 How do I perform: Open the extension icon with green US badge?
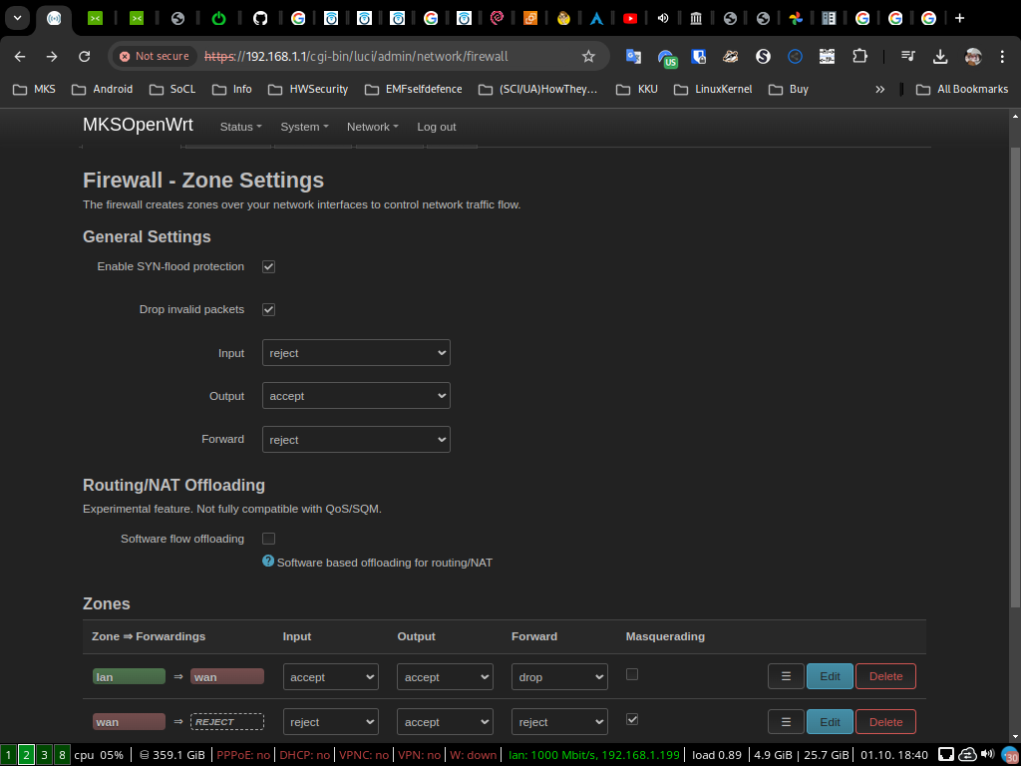(x=666, y=58)
